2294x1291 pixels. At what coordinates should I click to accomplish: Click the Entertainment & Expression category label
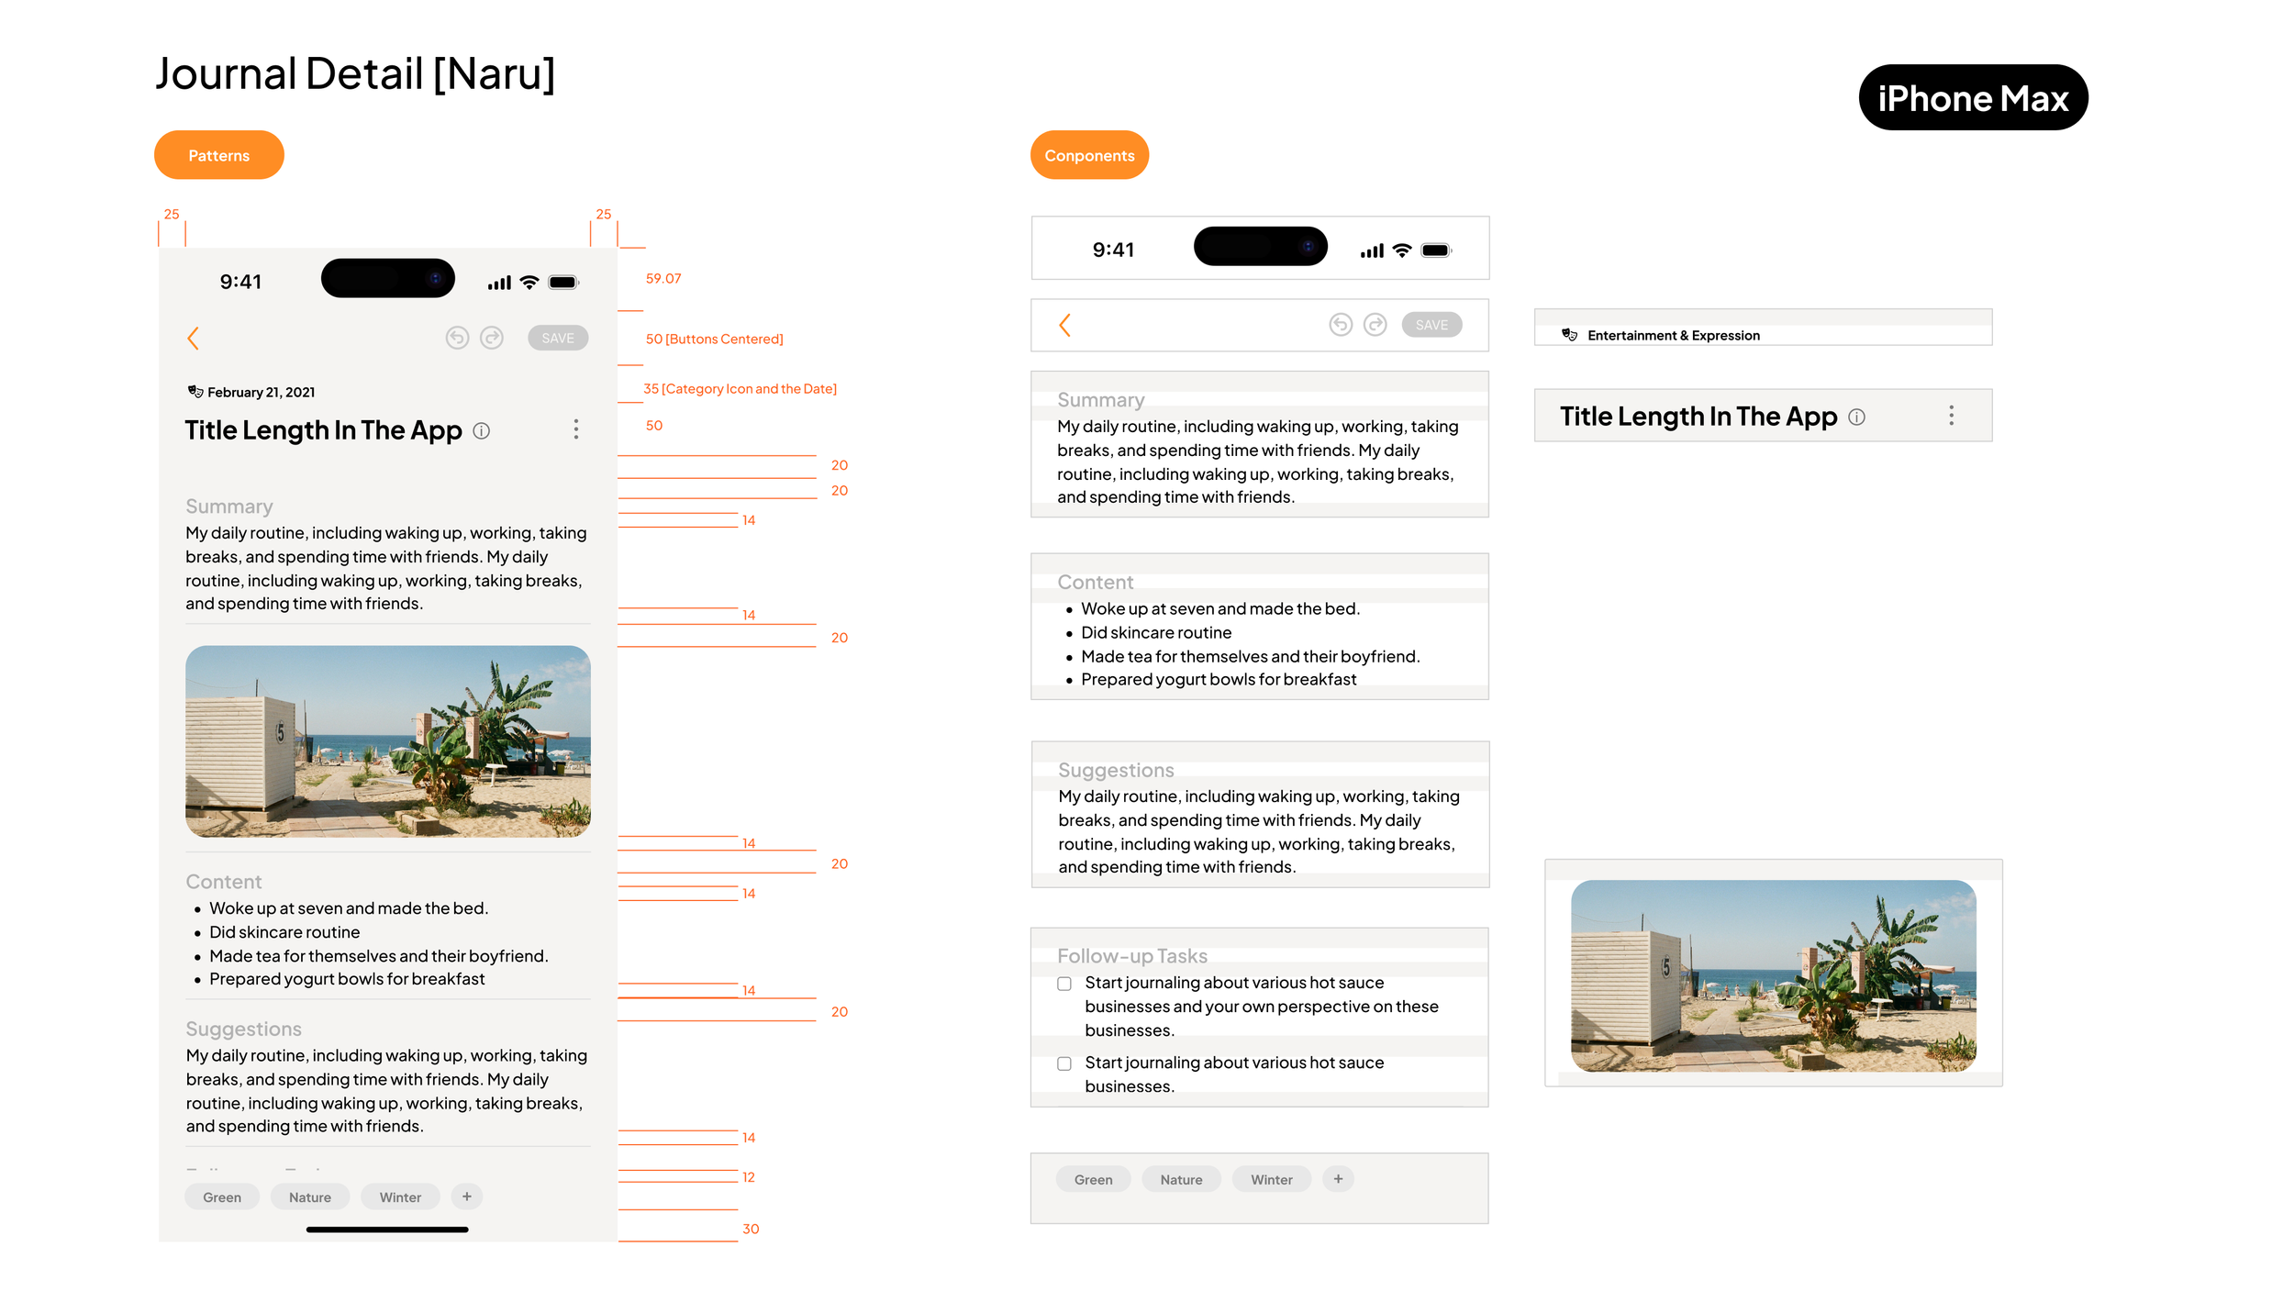point(1673,336)
